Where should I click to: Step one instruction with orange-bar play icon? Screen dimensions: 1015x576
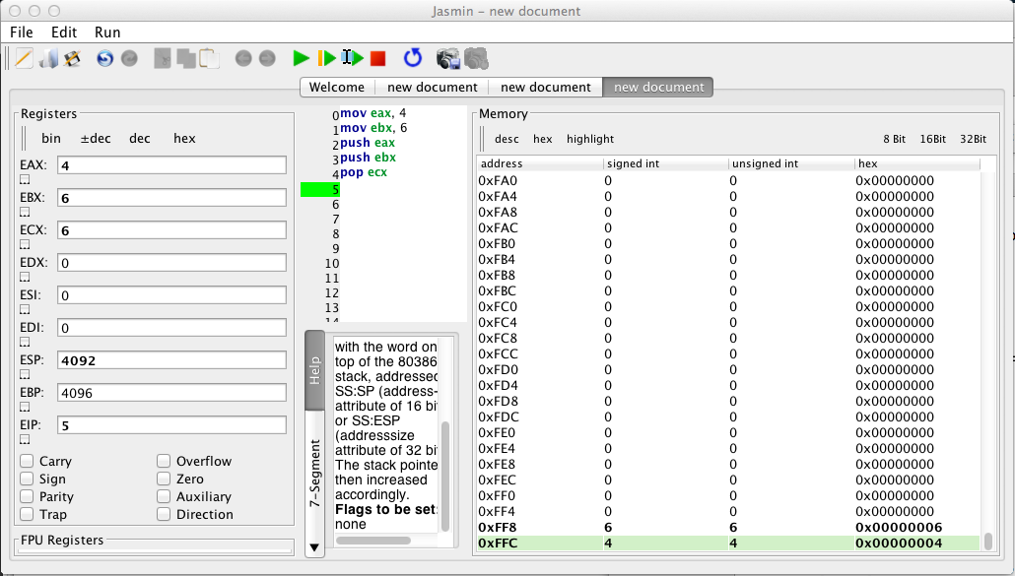326,59
